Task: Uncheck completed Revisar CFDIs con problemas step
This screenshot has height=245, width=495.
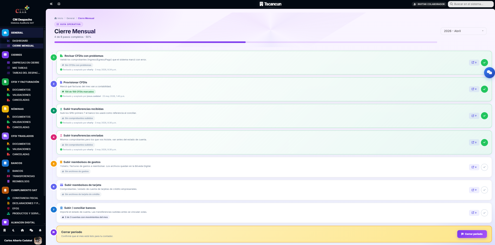Action: (x=484, y=62)
